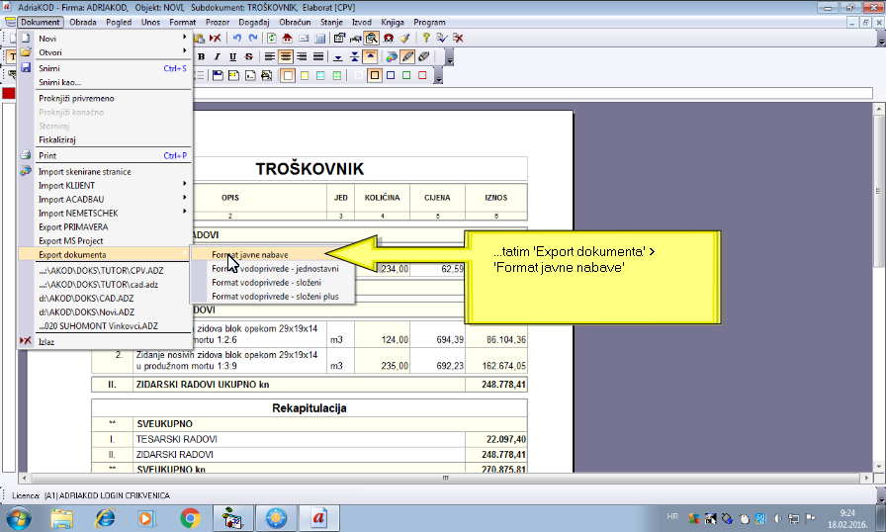Toggle center text alignment
886x532 pixels.
coord(286,56)
